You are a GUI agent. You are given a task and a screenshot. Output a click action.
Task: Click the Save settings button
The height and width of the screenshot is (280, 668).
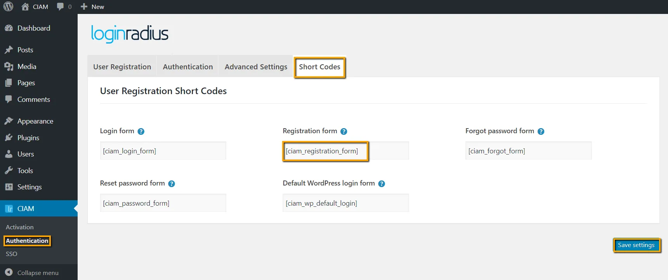click(x=637, y=245)
